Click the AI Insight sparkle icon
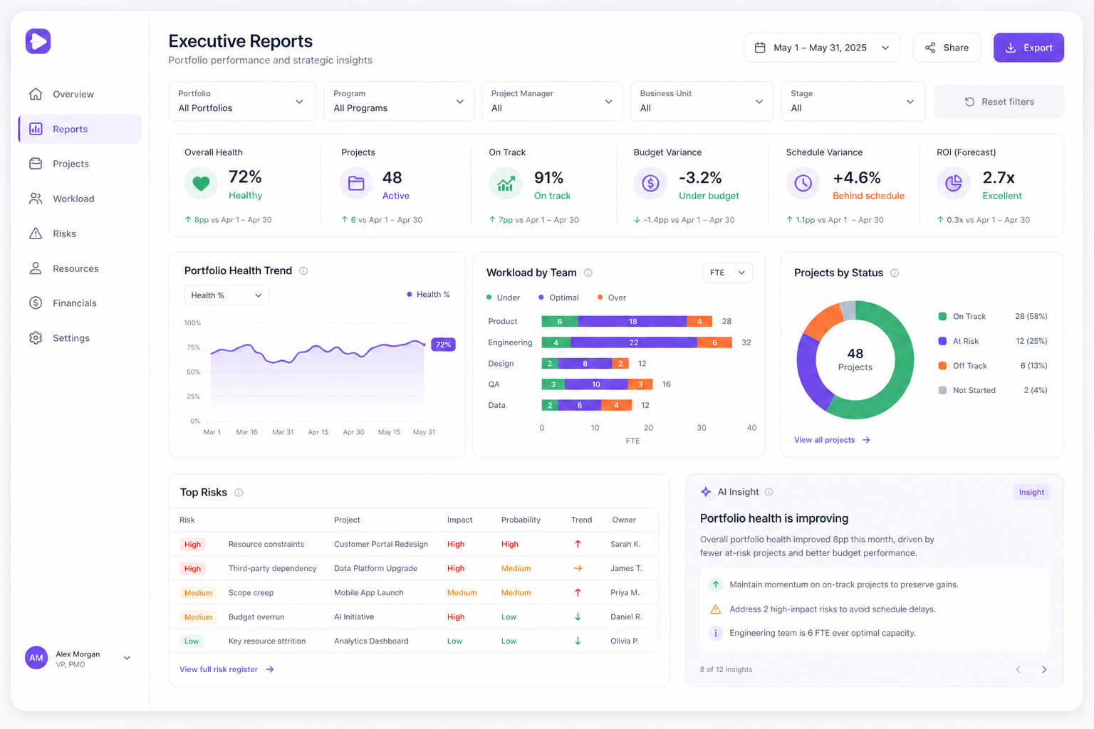Screen dimensions: 1094x729 706,492
